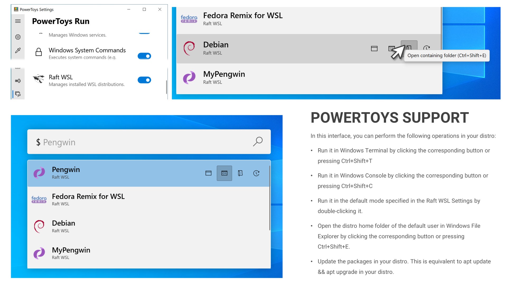
Task: Open Pengwin home folder icon
Action: click(240, 173)
